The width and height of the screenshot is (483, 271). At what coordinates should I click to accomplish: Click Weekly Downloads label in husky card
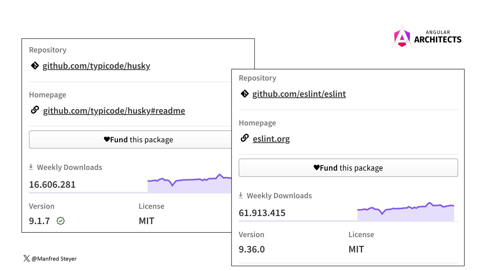point(69,167)
